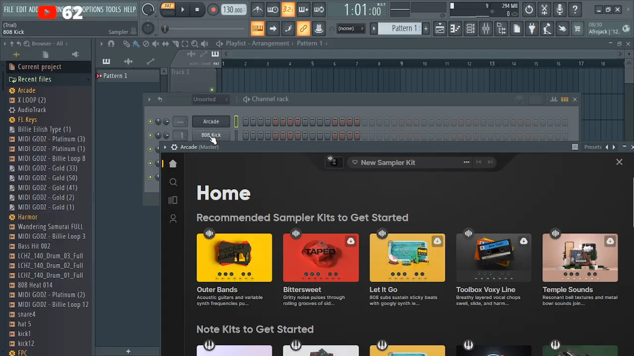Screen dimensions: 634x356
Task: Open the FILE menu
Action: click(x=9, y=9)
